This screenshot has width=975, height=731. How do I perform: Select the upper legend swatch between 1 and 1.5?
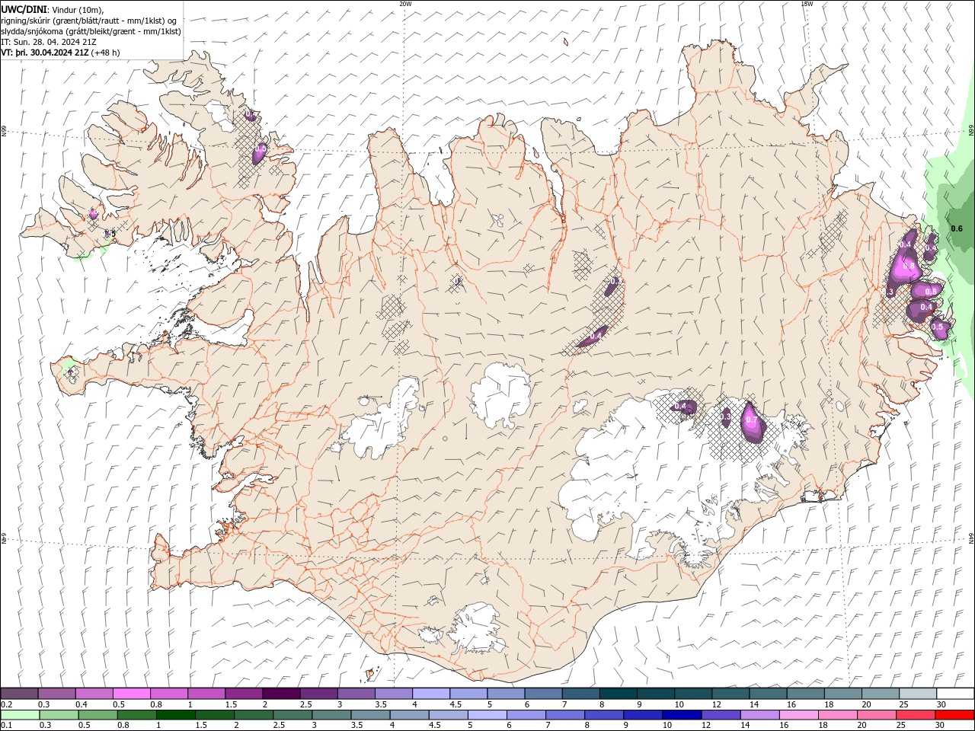coord(206,693)
